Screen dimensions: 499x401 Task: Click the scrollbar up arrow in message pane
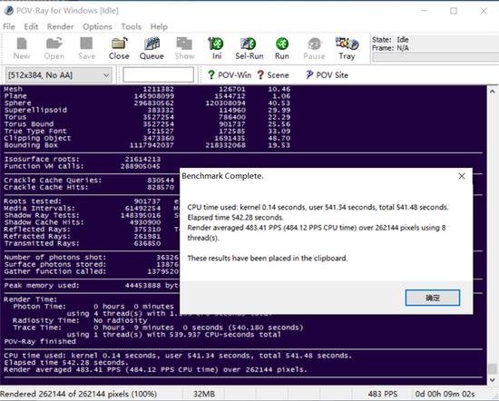[493, 92]
